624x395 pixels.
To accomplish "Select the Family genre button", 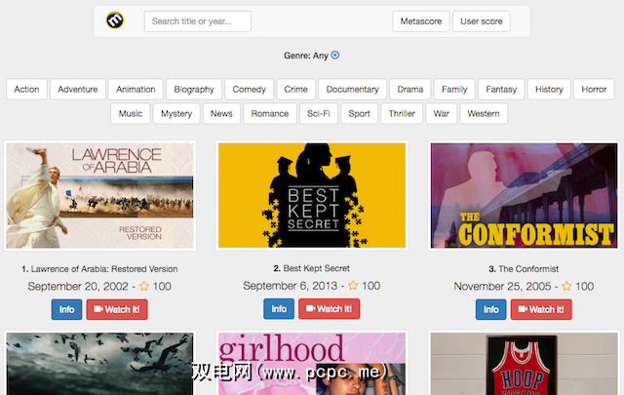I will (x=454, y=89).
